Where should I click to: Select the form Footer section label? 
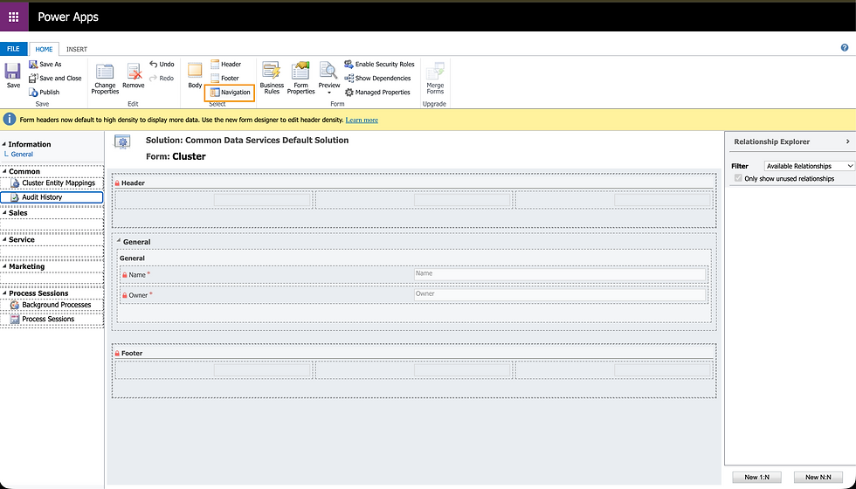pyautogui.click(x=132, y=353)
